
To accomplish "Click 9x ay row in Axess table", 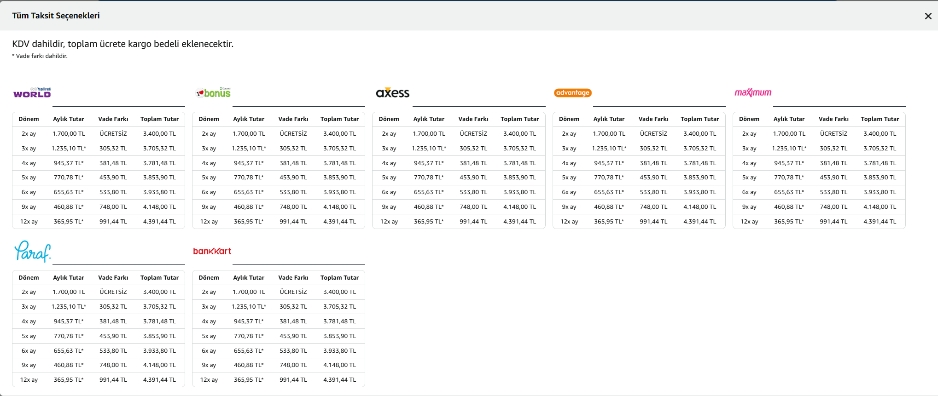I will point(459,207).
